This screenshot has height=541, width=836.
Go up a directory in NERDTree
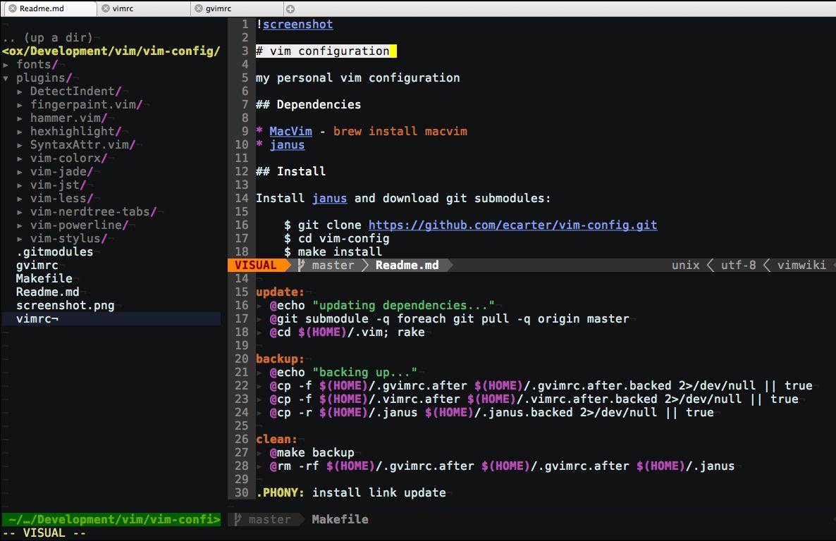coord(47,38)
